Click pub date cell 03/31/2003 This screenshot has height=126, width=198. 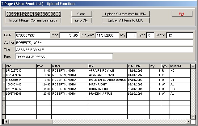(x=138, y=85)
